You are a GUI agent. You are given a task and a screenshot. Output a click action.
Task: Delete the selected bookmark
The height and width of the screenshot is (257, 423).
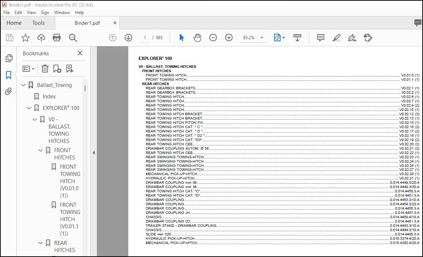[45, 69]
